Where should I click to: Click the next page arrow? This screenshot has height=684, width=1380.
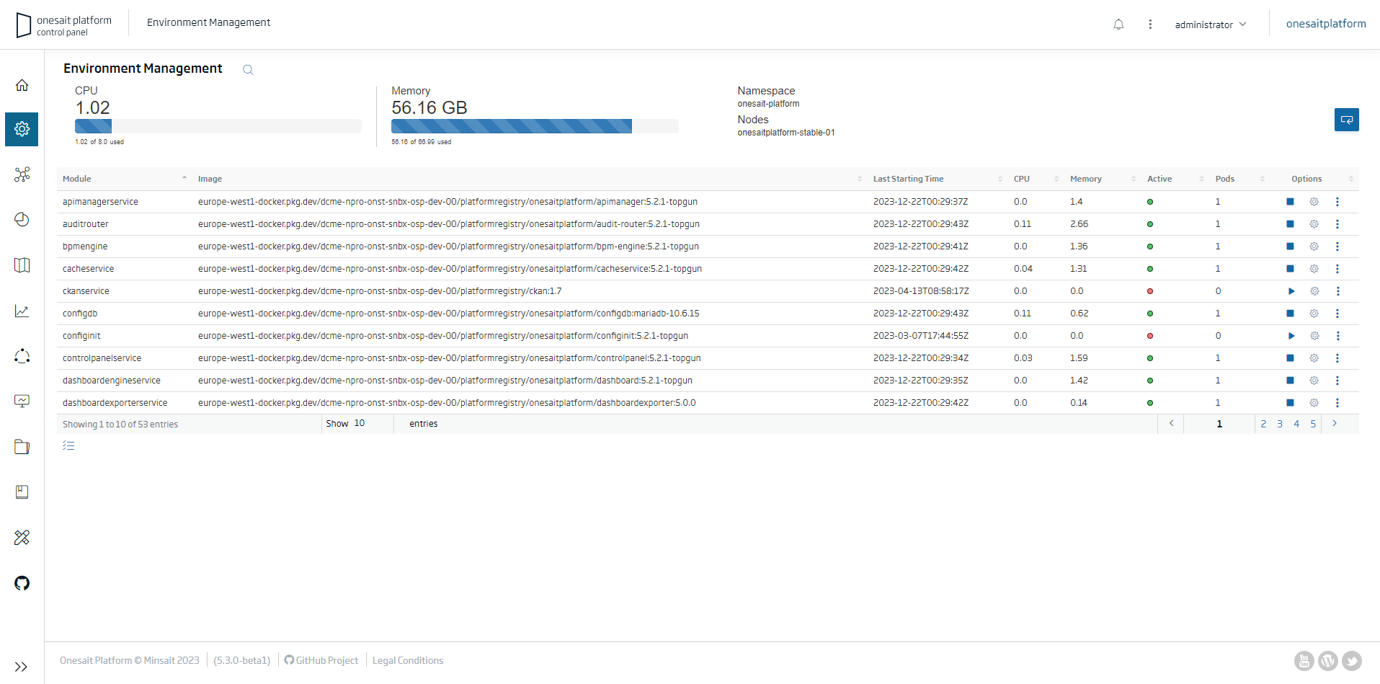(x=1335, y=424)
